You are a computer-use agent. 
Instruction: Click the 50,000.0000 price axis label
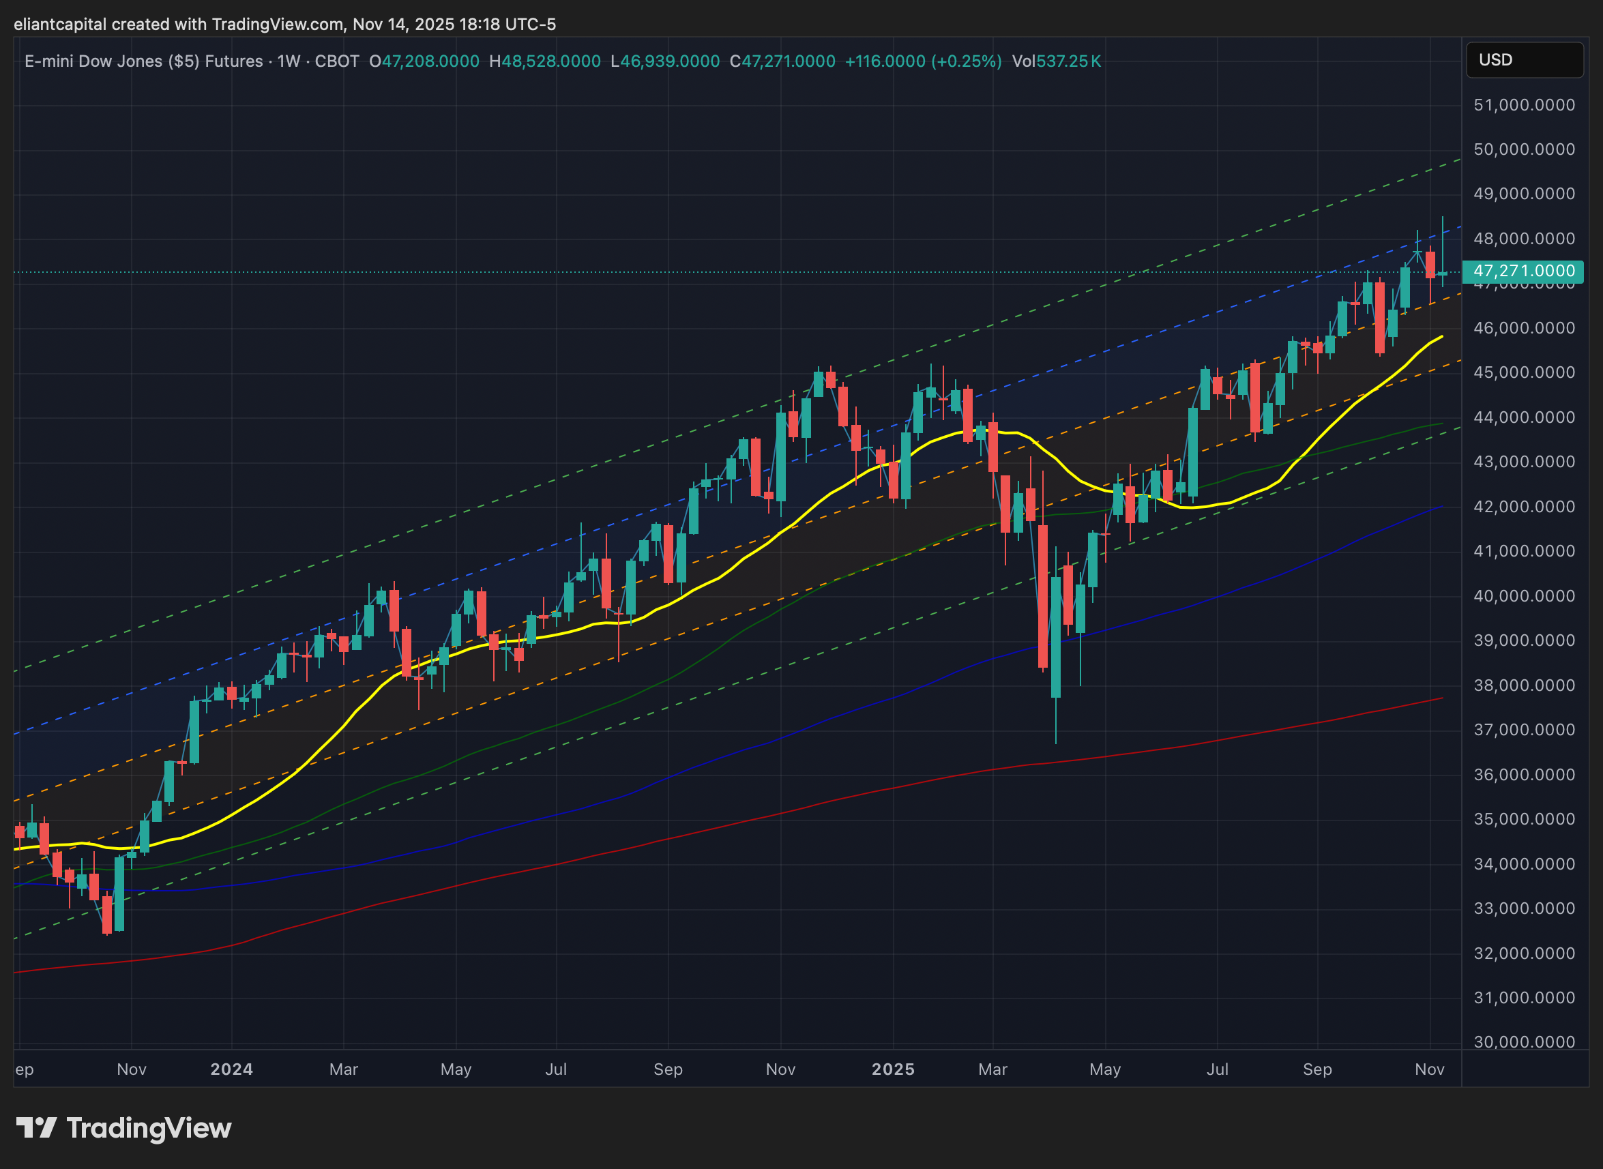point(1524,149)
